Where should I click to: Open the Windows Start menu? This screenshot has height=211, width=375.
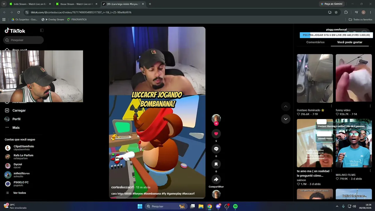(x=140, y=206)
